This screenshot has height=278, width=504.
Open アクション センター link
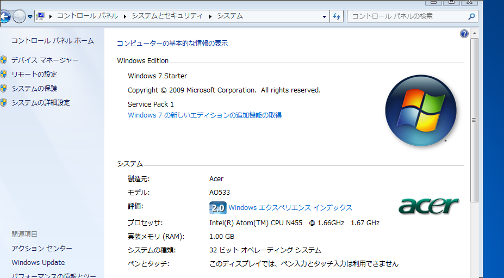(42, 249)
